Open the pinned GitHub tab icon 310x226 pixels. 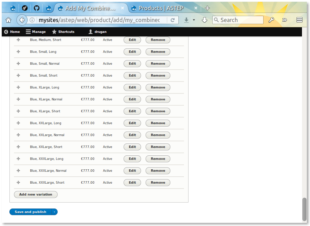click(x=37, y=8)
